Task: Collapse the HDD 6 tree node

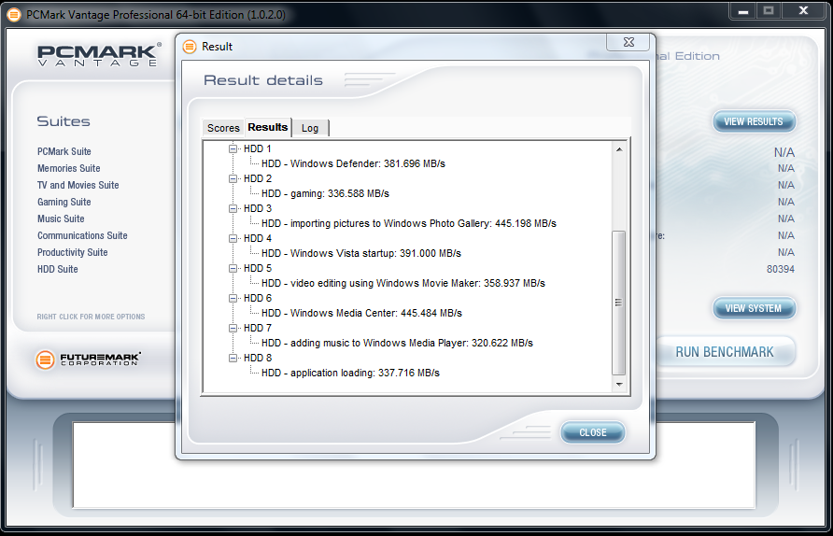Action: tap(233, 299)
